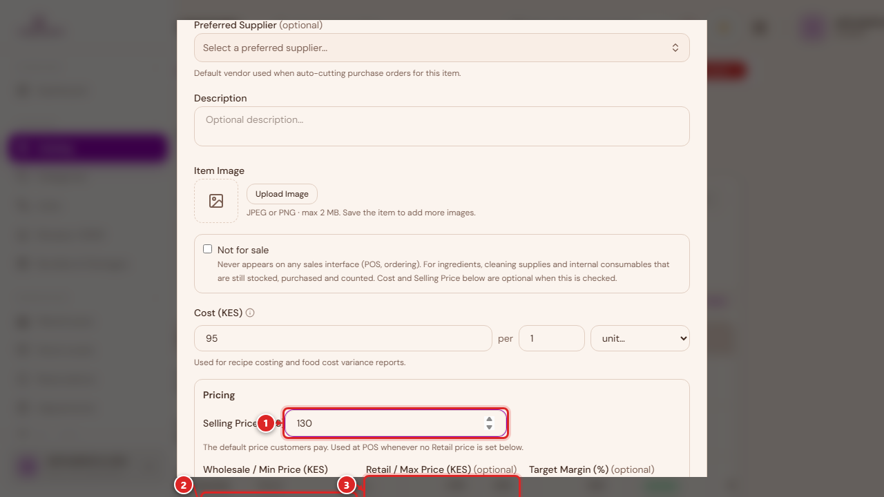Click the Cost (KES) field showing 95
The width and height of the screenshot is (884, 497).
click(x=343, y=338)
